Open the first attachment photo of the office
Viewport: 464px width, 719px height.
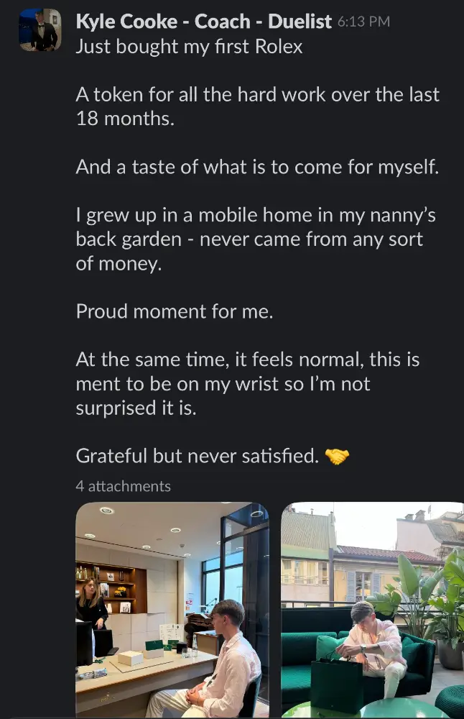172,610
